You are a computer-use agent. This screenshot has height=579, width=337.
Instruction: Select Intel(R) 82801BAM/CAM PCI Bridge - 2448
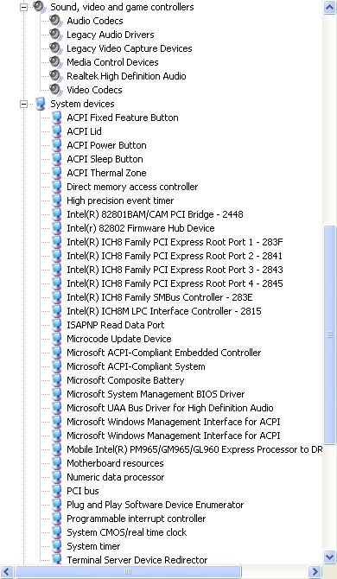(155, 214)
